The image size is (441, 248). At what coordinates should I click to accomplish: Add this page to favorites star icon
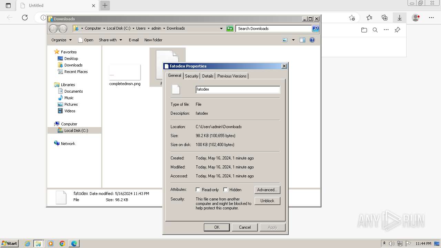351,18
